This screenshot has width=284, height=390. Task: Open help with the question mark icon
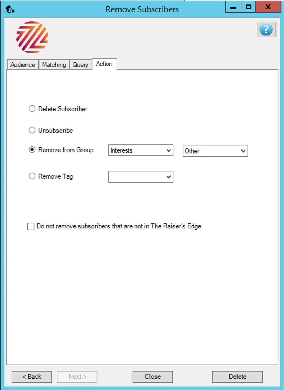[x=266, y=29]
